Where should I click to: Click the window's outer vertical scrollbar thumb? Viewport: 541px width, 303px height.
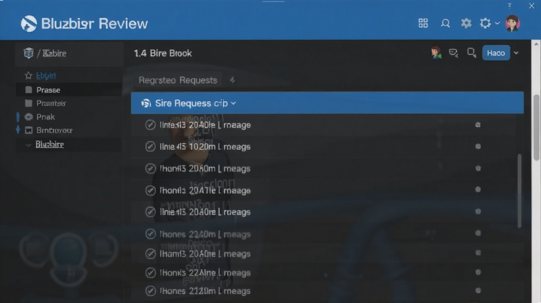pos(536,127)
